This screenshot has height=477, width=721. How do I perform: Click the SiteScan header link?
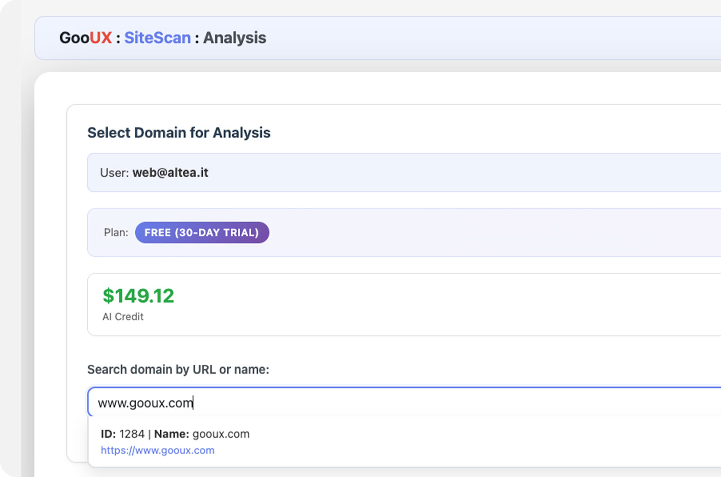pos(157,38)
